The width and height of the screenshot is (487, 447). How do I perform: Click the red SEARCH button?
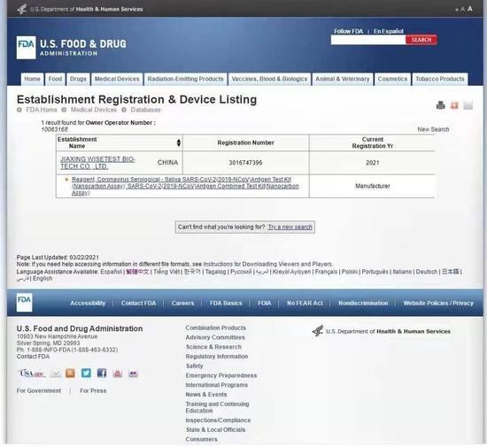point(421,40)
